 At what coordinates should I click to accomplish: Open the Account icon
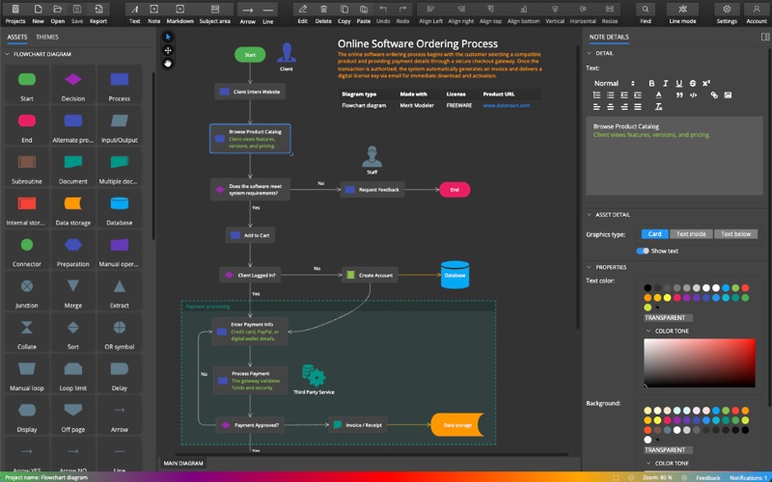[757, 10]
